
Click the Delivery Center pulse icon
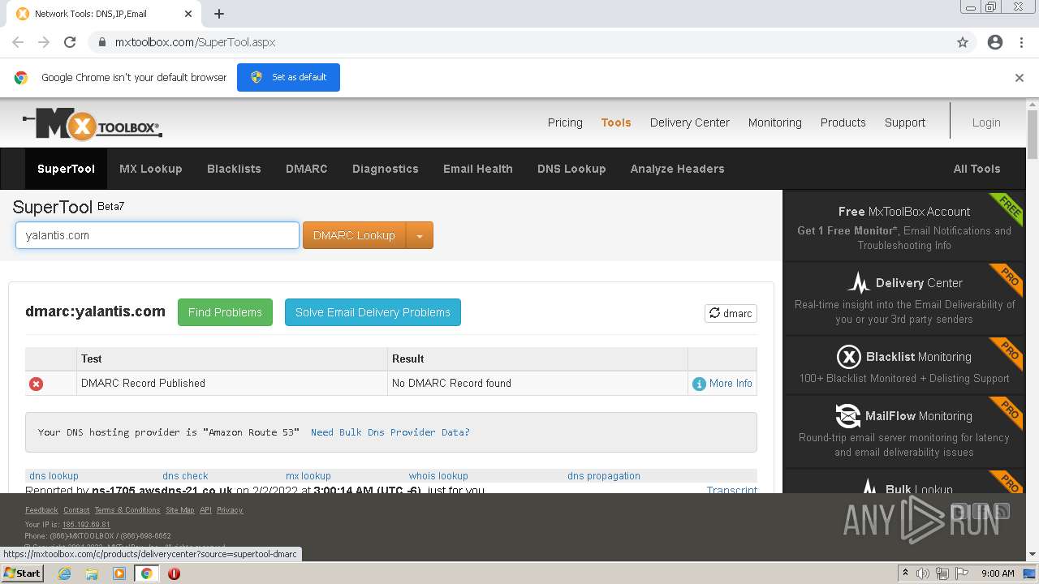(x=859, y=283)
